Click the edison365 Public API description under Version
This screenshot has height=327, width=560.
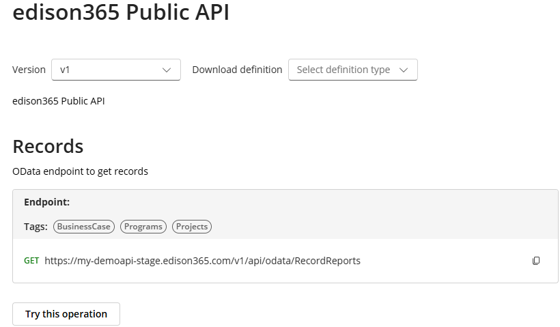59,101
